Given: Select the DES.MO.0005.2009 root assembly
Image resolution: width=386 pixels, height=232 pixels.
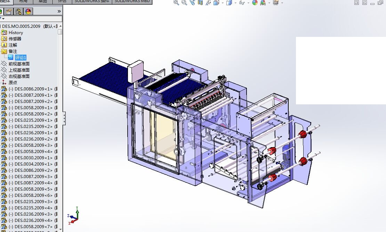Looking at the screenshot, I should coord(21,26).
